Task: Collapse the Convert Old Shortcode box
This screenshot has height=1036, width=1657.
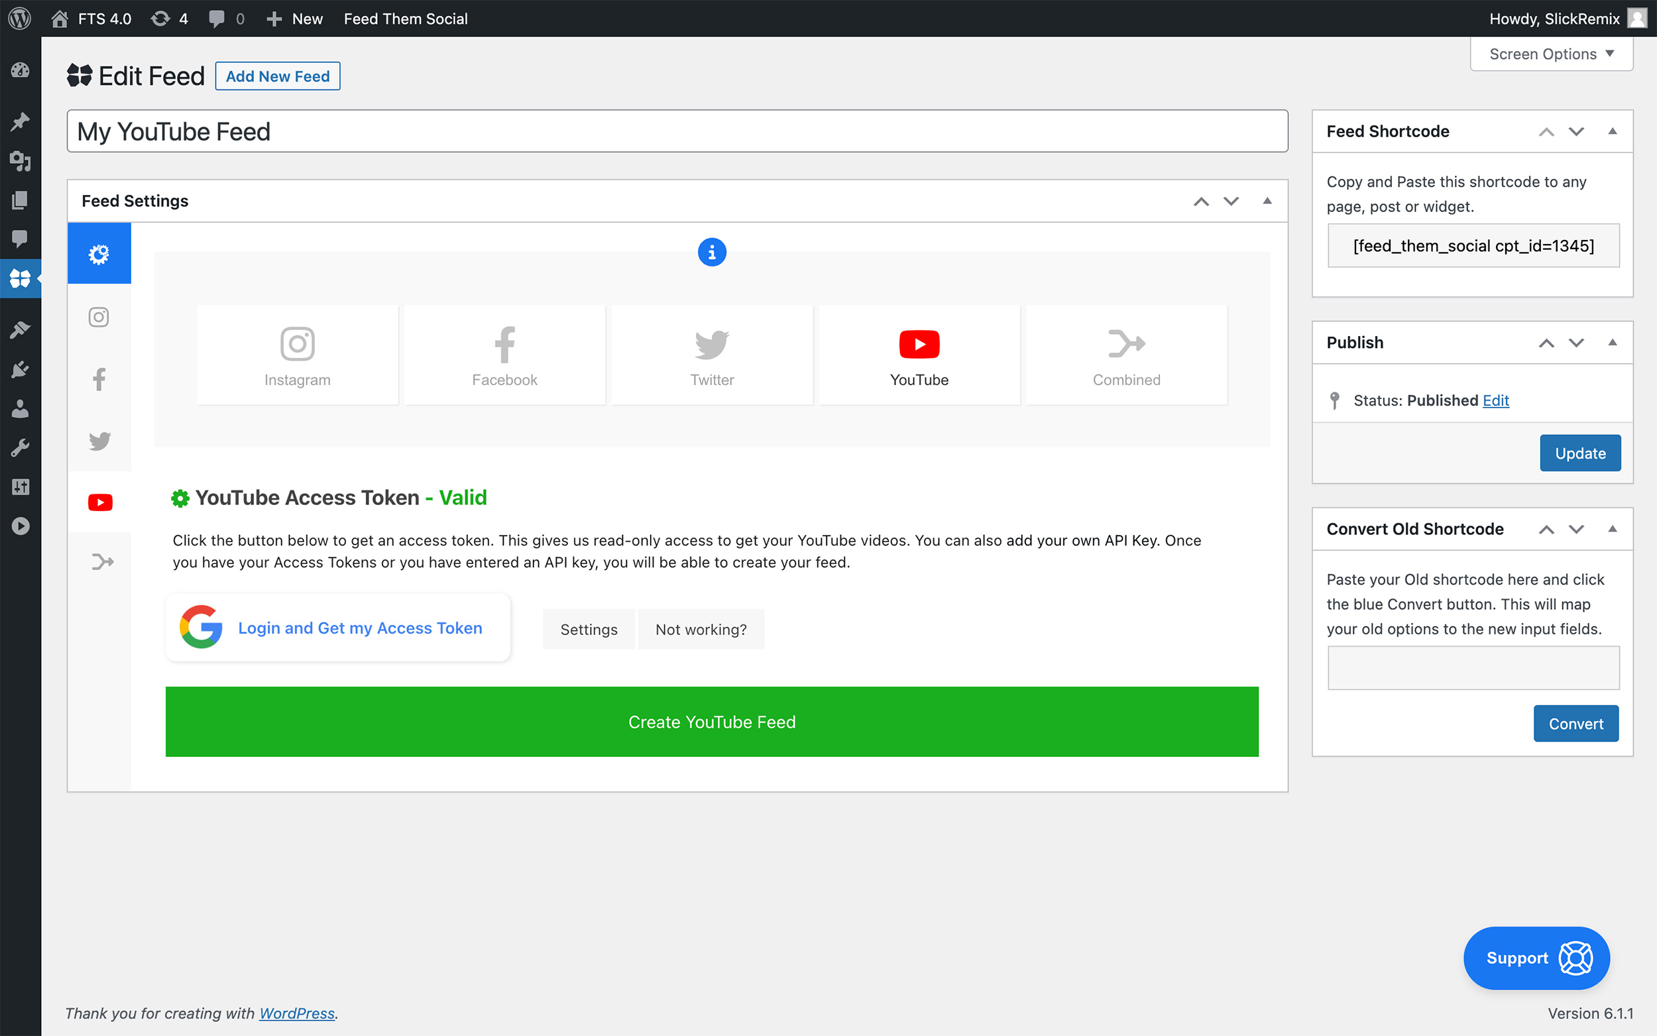Action: (x=1613, y=528)
